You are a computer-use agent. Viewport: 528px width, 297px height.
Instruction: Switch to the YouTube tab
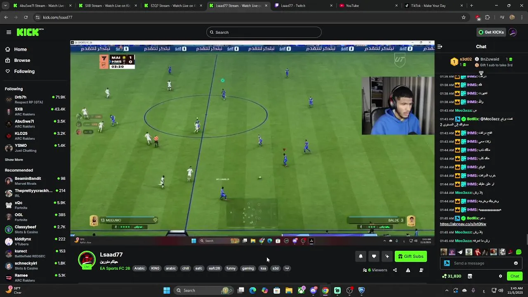coord(369,6)
